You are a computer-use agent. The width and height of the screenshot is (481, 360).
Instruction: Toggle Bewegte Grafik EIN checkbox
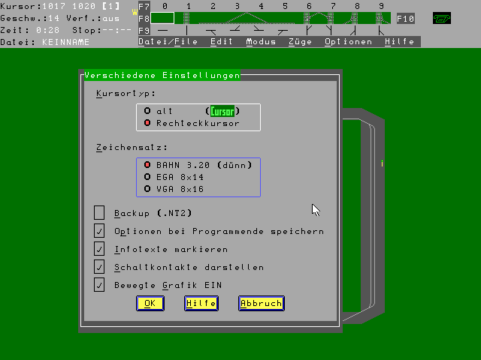[99, 285]
